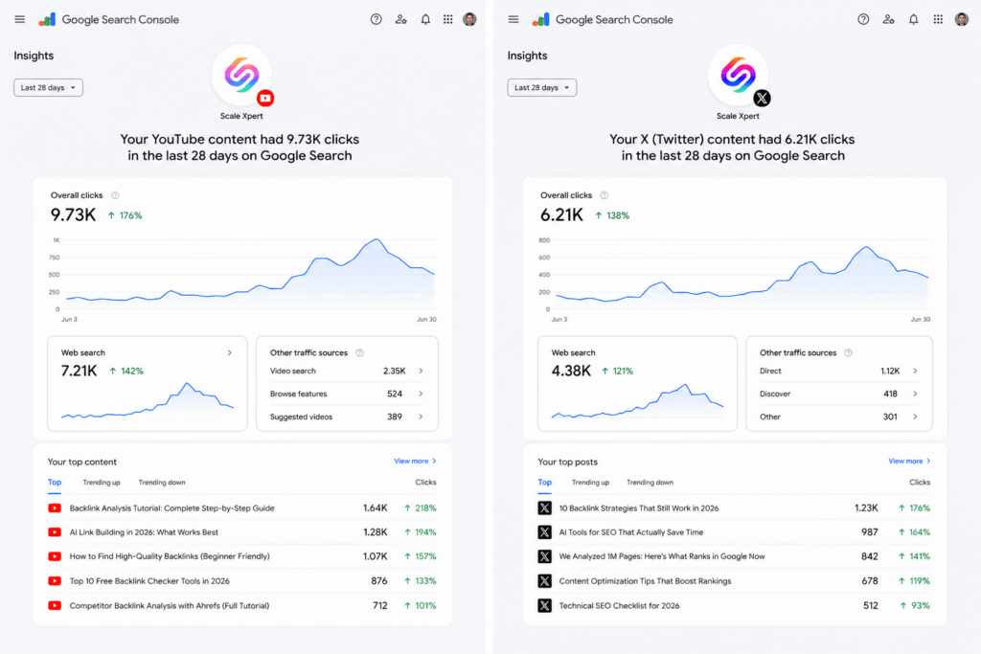Expand Other traffic row chevron (301)

pos(915,417)
